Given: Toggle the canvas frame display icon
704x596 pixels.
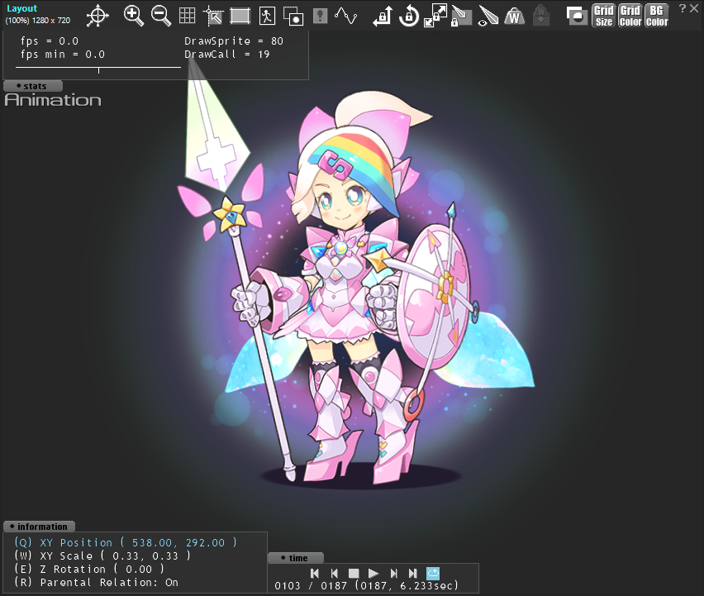Looking at the screenshot, I should click(240, 16).
